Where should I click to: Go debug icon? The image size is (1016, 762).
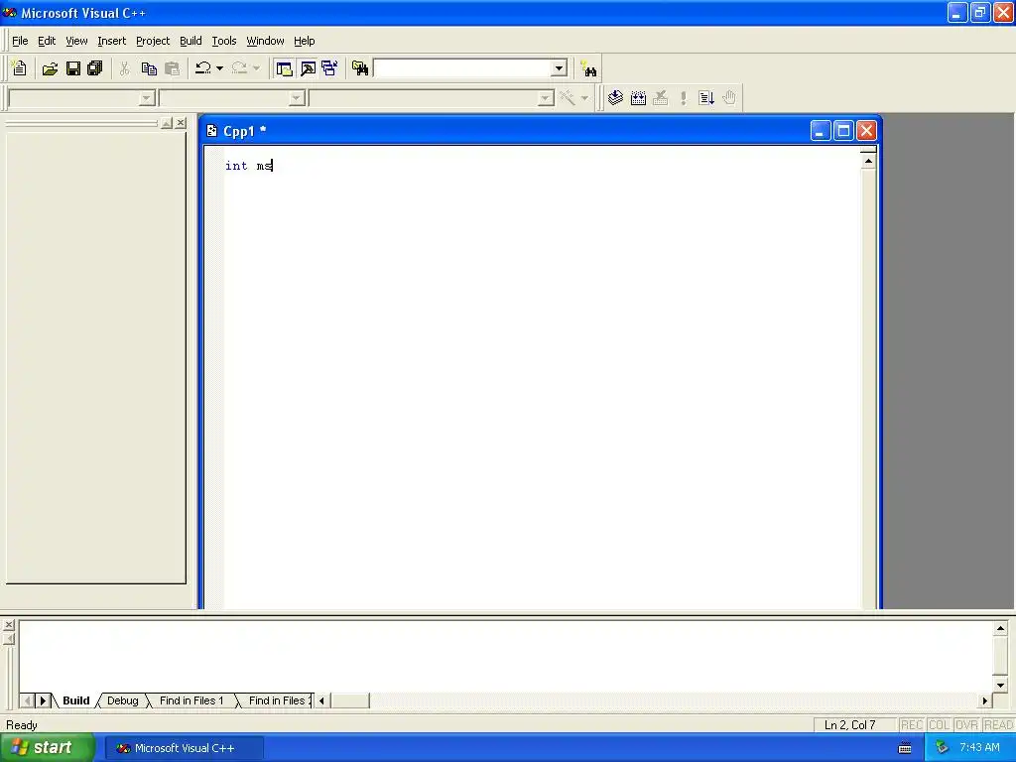[706, 98]
